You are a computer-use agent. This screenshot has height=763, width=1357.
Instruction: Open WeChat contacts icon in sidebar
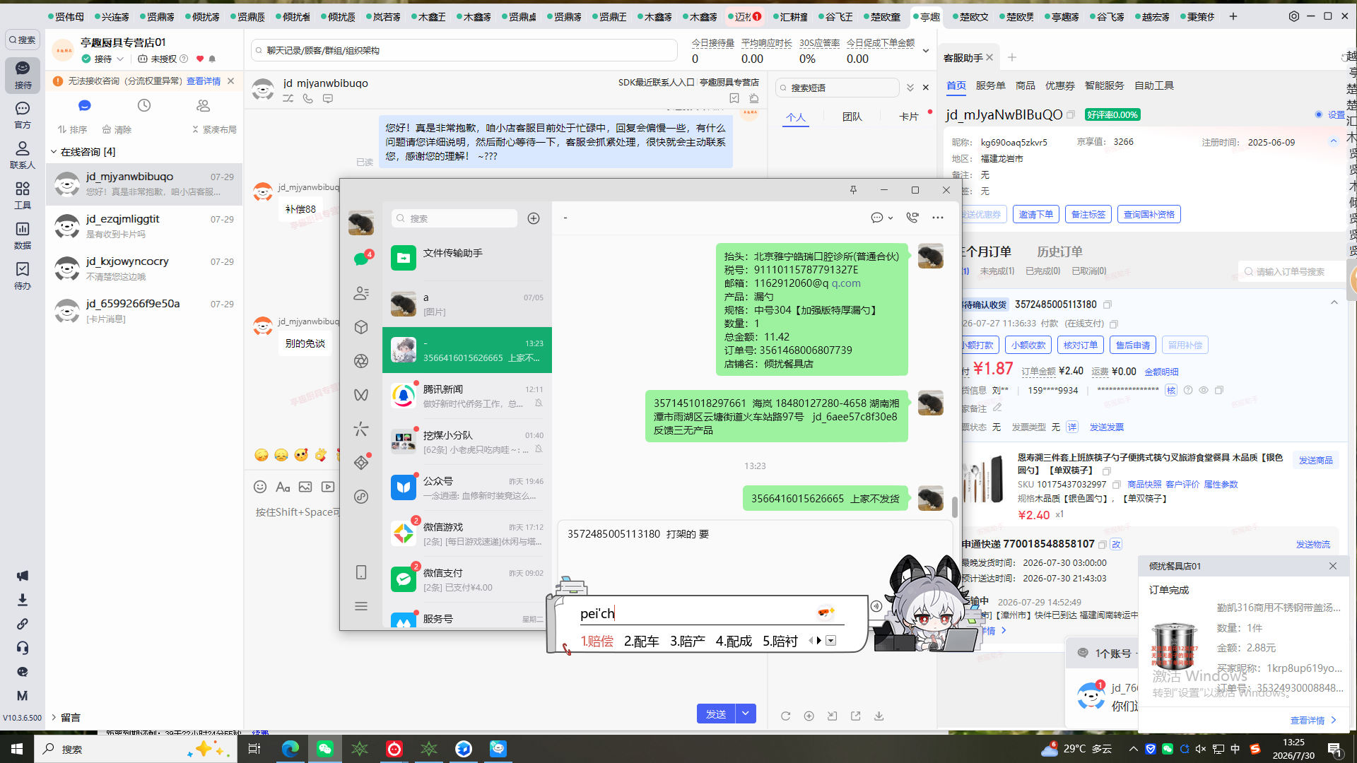(361, 292)
